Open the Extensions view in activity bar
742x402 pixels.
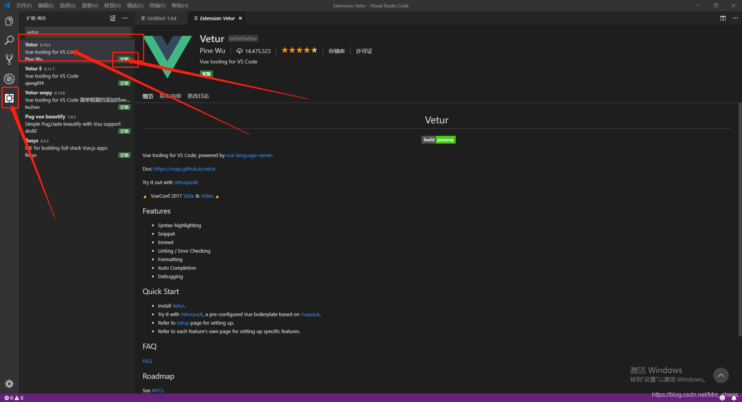pyautogui.click(x=9, y=98)
